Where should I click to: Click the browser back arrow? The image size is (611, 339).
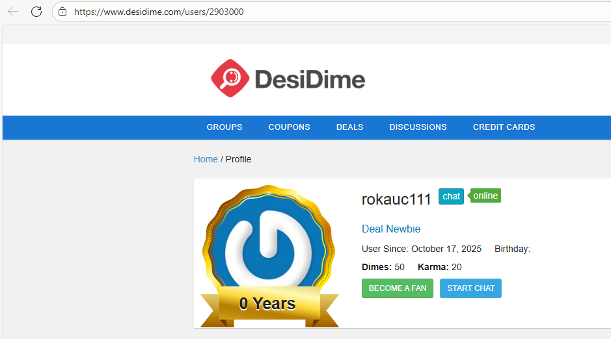(x=13, y=11)
